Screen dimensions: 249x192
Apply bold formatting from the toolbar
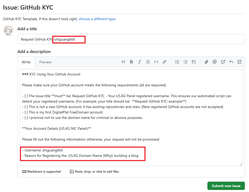click(131, 62)
